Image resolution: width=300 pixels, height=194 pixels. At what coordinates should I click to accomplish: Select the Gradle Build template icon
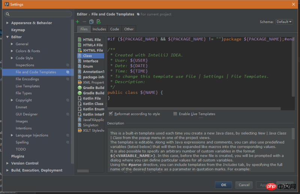(80, 88)
